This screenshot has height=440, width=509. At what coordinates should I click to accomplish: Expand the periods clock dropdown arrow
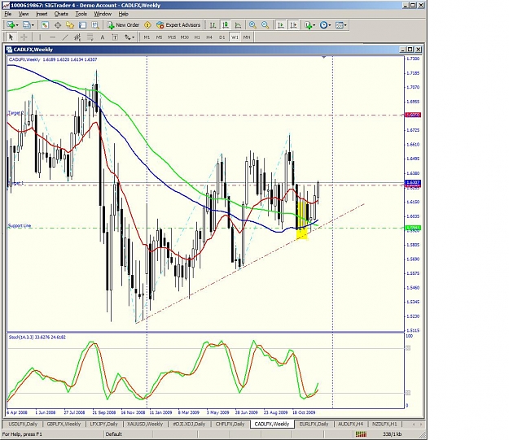(x=330, y=25)
